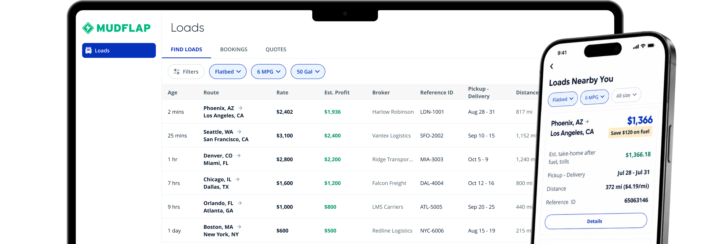Click the truck icon in Loads sidebar item
Viewport: 727px width, 244px height.
point(89,51)
